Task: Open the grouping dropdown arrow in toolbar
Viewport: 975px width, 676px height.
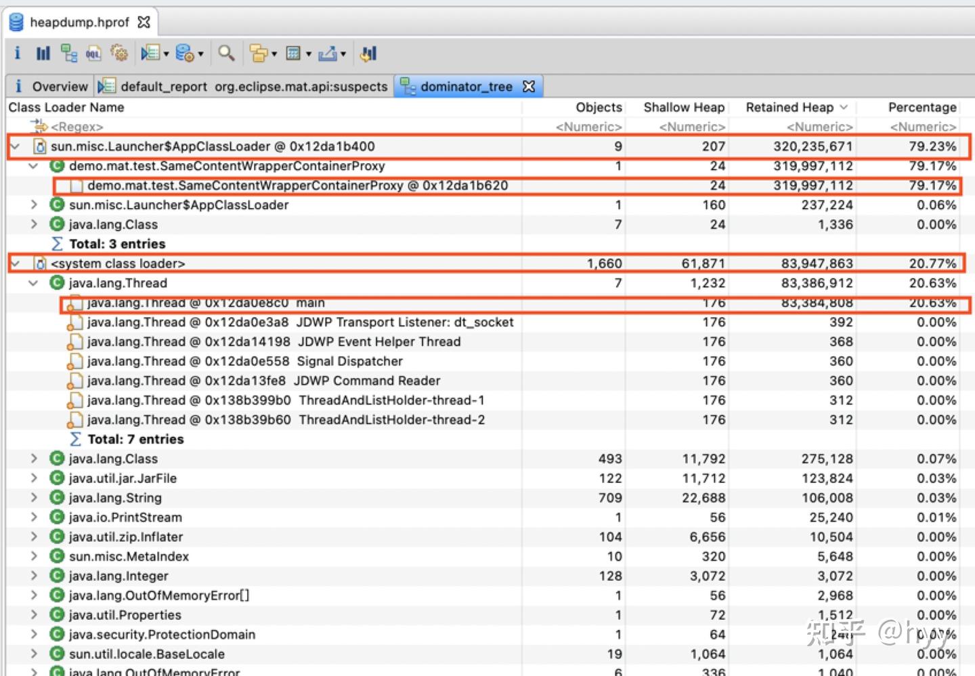Action: [274, 54]
